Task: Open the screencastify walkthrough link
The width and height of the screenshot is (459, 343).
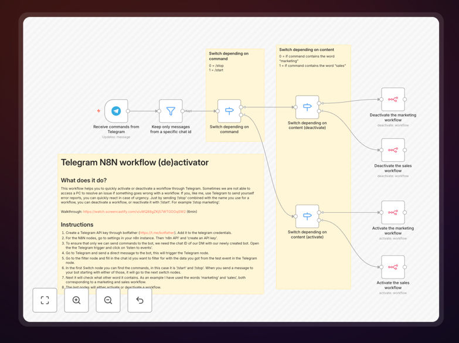Action: click(134, 212)
